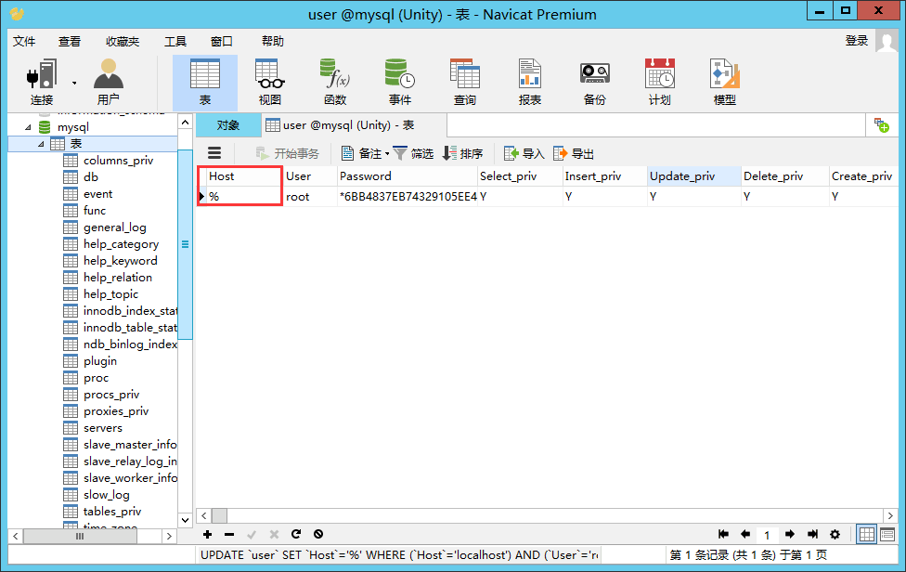
Task: Add a new record with the plus icon
Action: (207, 534)
